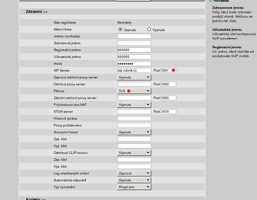Select Vypnuto radio for Aktivní linka

[149, 29]
